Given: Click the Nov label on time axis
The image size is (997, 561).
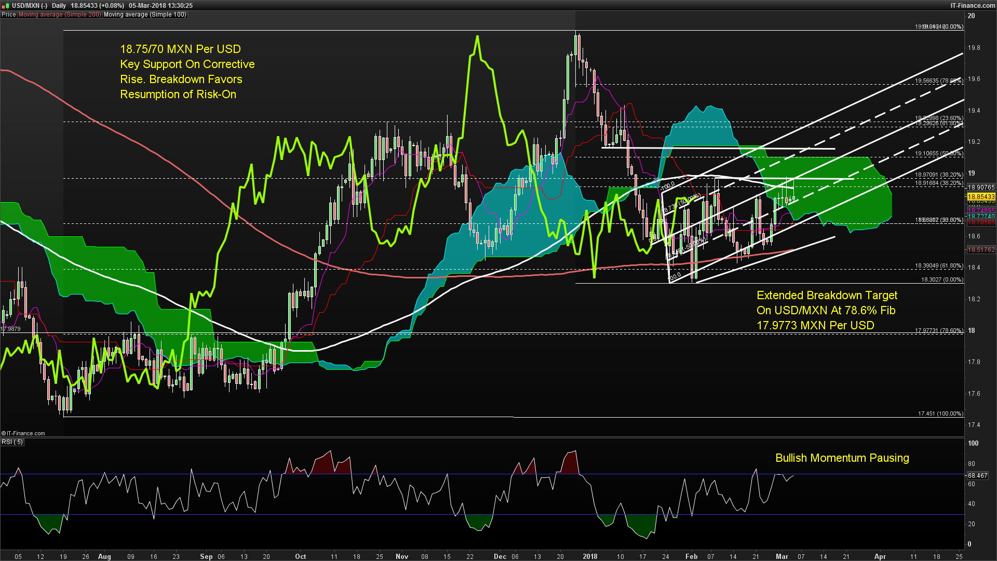Looking at the screenshot, I should click(402, 556).
